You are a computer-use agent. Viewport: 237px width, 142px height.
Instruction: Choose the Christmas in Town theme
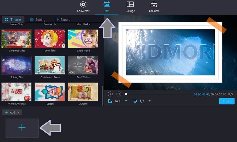pos(49,65)
